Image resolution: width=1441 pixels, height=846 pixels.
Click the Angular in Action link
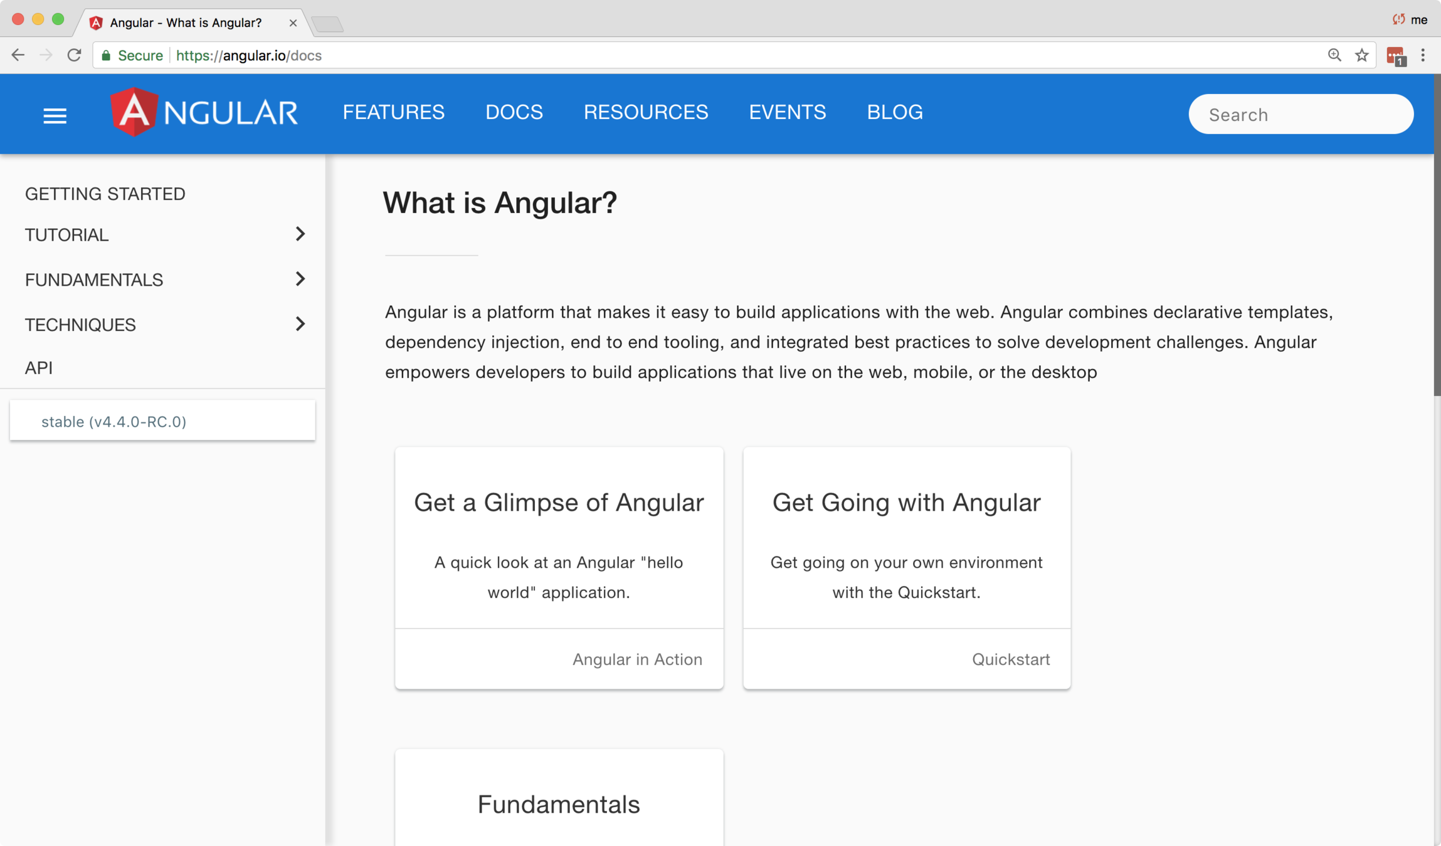click(x=636, y=659)
